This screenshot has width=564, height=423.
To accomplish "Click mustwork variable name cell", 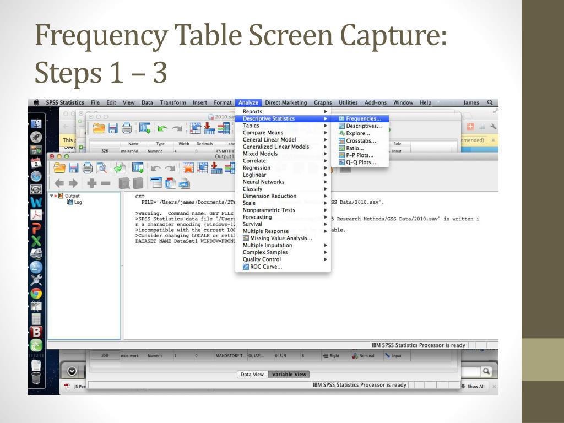I will tap(132, 356).
